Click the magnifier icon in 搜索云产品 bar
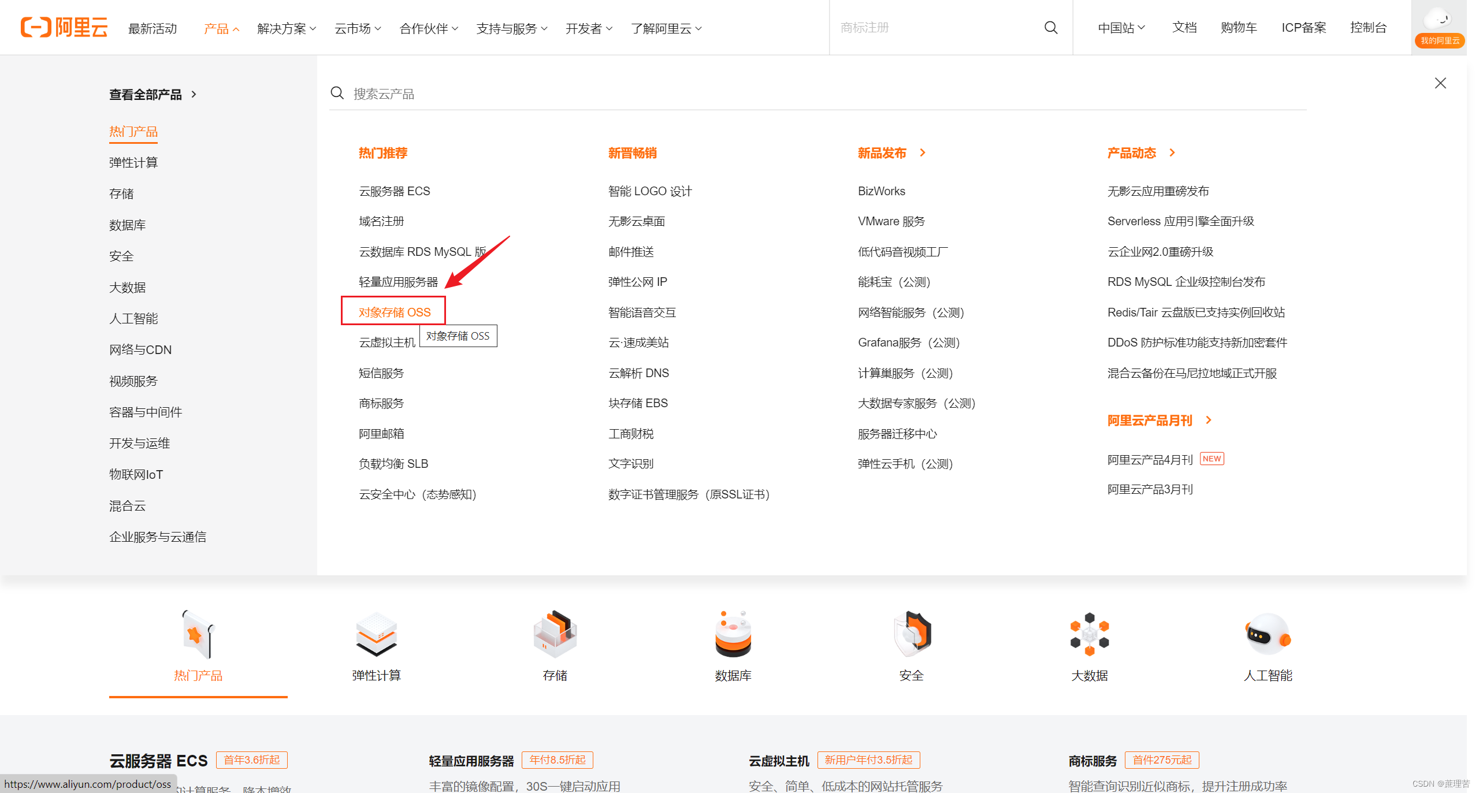Screen dimensions: 1479x793 337,93
